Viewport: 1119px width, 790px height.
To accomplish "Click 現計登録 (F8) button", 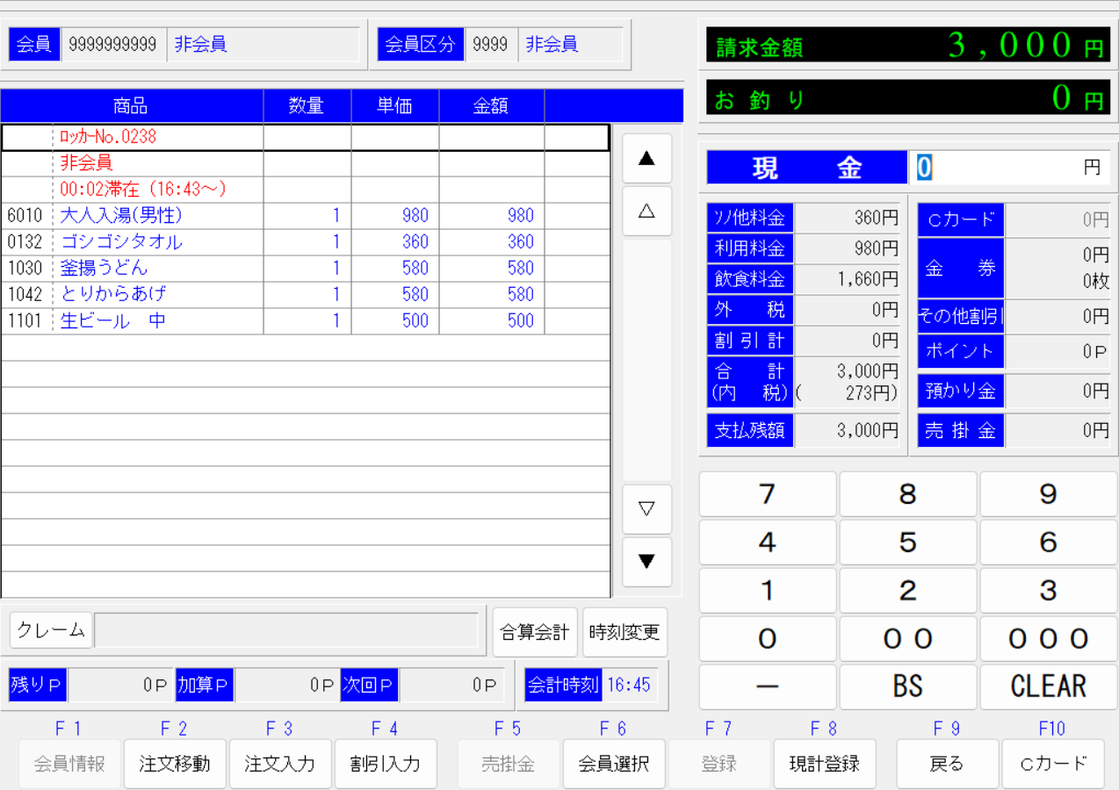I will click(x=825, y=764).
